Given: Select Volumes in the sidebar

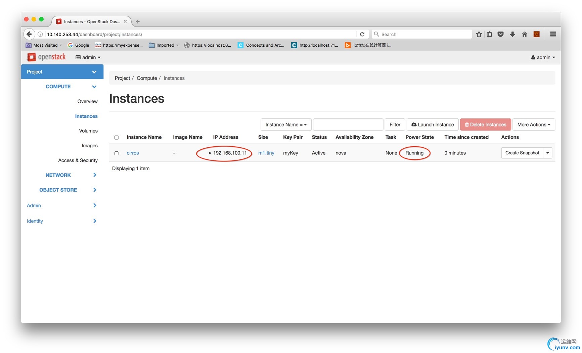Looking at the screenshot, I should 88,131.
